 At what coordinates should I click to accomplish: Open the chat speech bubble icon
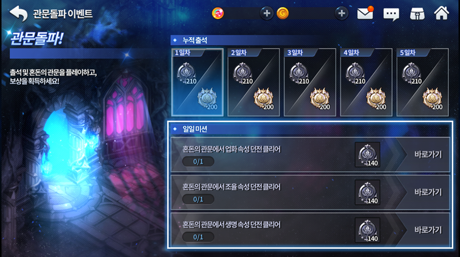tap(391, 14)
